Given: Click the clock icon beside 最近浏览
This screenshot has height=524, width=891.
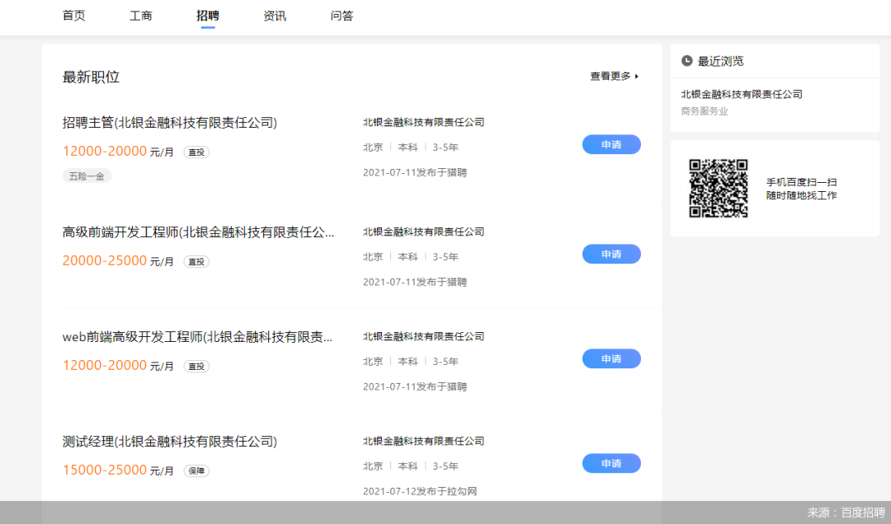Looking at the screenshot, I should coord(686,60).
